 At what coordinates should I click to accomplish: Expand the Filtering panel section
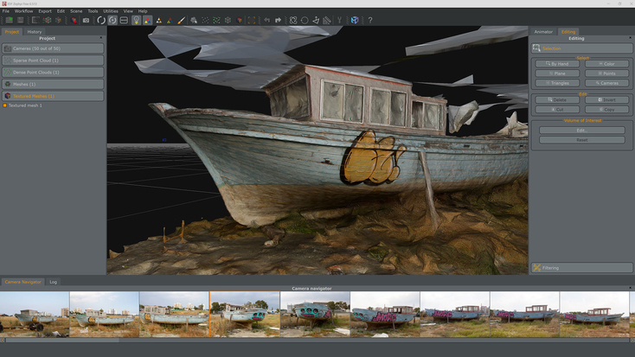(581, 268)
